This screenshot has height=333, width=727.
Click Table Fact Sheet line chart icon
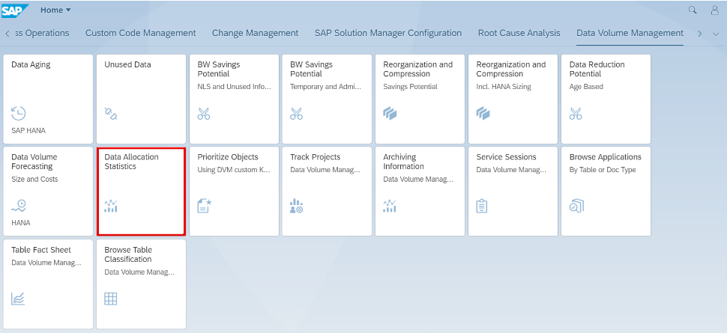[x=18, y=299]
